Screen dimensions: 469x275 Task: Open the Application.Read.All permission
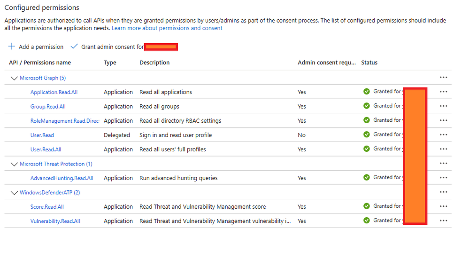pyautogui.click(x=54, y=92)
